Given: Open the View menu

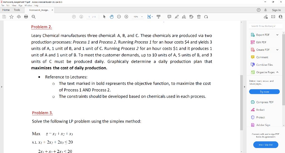Looking at the screenshot, I should (14, 6).
